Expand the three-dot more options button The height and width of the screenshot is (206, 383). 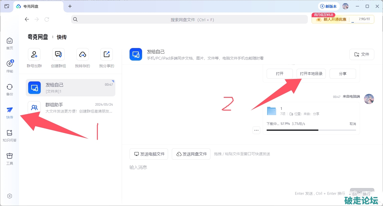256,130
